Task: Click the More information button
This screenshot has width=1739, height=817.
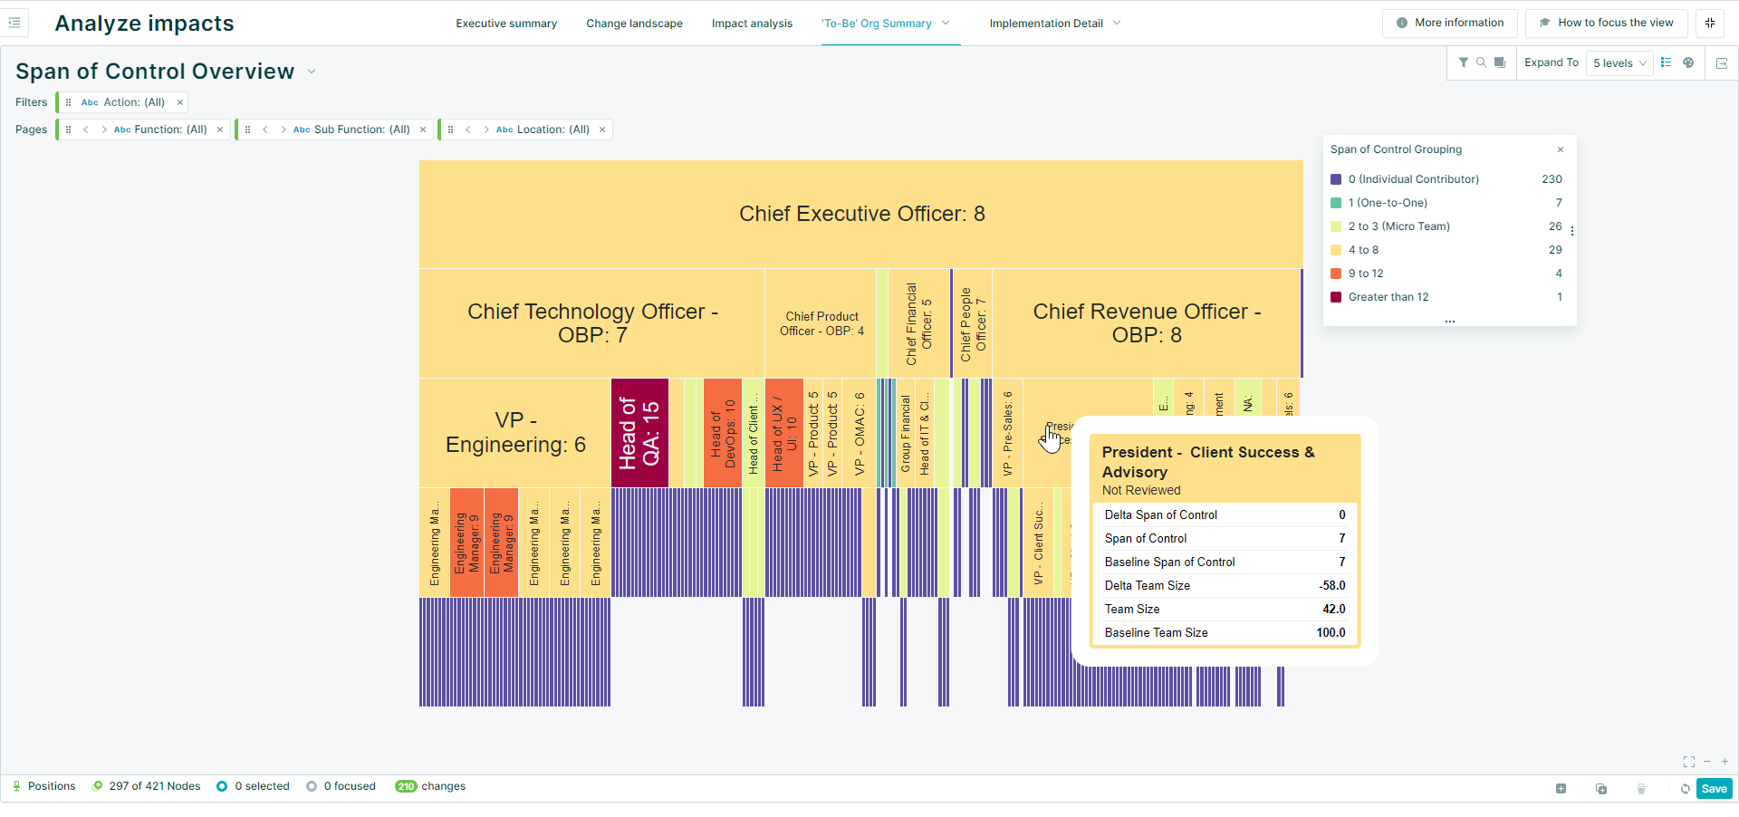Action: click(x=1450, y=23)
